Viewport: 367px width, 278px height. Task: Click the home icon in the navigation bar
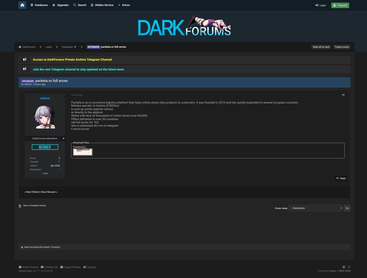coord(22,5)
